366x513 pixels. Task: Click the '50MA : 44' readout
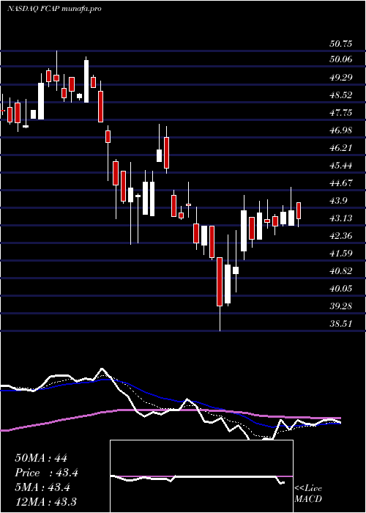click(x=41, y=458)
